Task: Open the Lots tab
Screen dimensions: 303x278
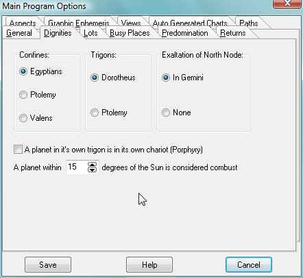Action: (x=90, y=33)
